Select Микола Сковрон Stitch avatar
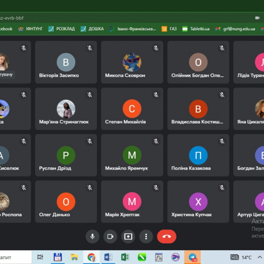Screen dimensions: 264x264 pos(132,62)
